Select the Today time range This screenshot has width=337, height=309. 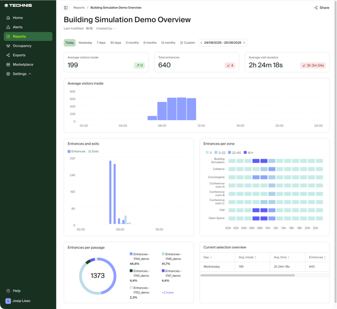click(x=69, y=43)
